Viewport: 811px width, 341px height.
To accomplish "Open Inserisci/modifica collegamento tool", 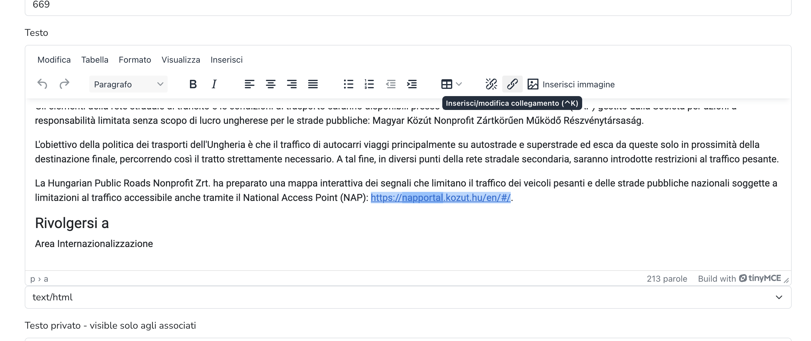I will (512, 84).
